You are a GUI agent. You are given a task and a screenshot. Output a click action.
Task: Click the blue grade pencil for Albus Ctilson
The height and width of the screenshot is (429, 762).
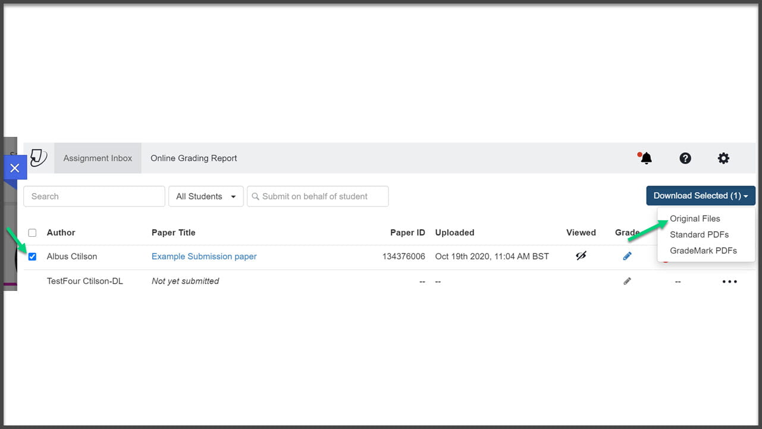[627, 256]
